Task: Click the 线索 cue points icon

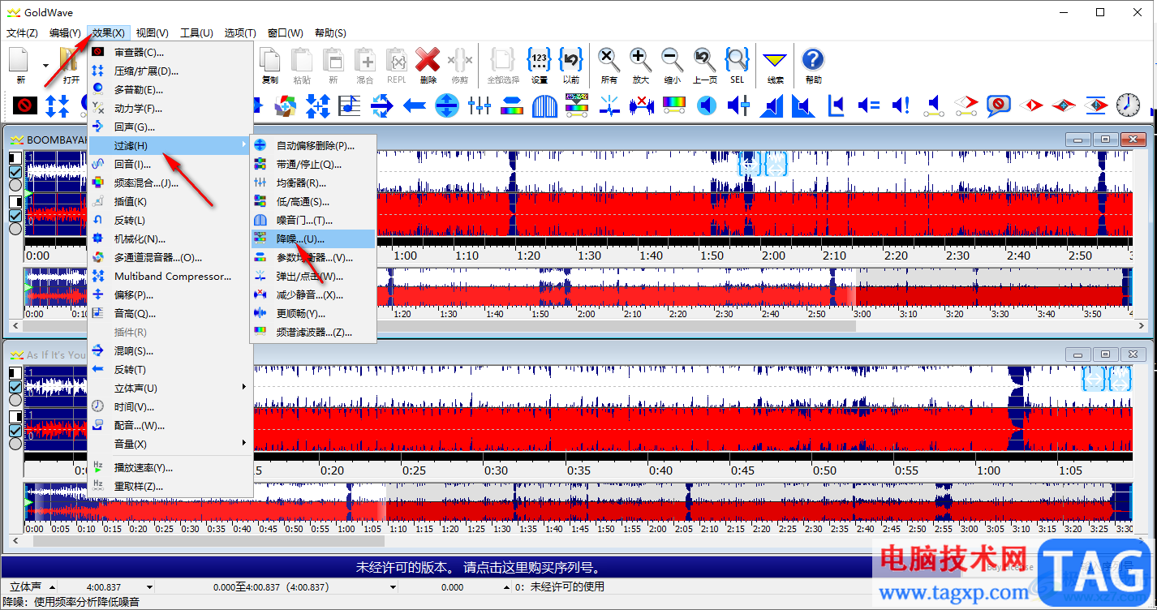Action: 776,65
